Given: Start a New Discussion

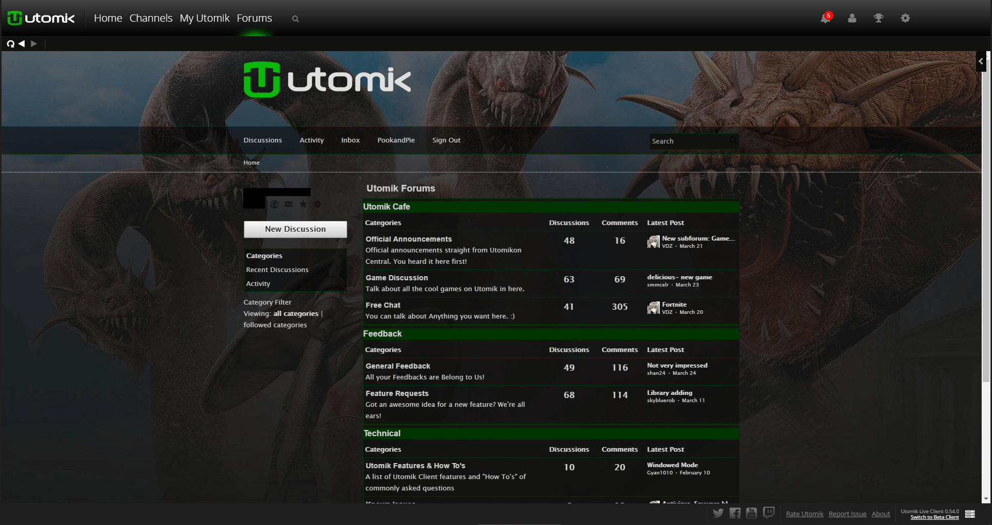Looking at the screenshot, I should [x=296, y=229].
